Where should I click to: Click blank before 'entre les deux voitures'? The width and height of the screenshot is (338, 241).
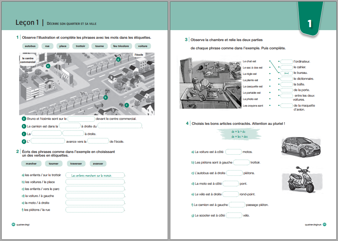[287, 96]
